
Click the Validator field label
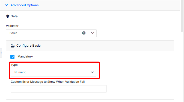(12, 26)
